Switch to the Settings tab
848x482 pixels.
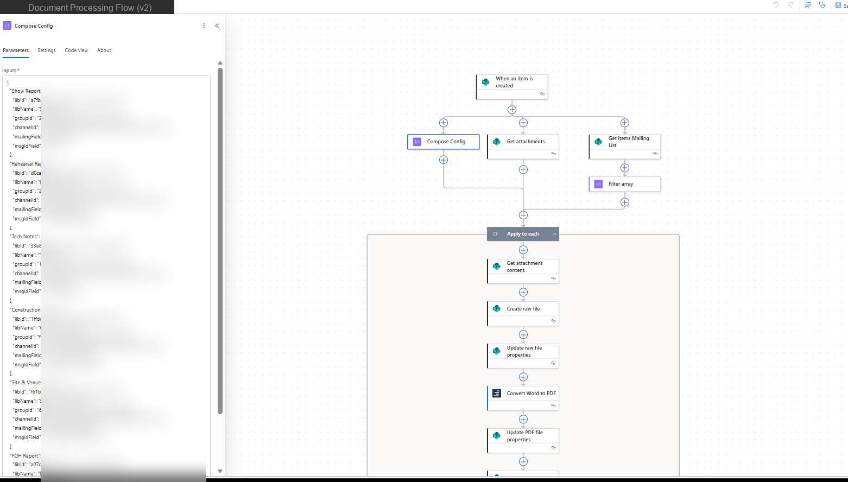(x=46, y=50)
